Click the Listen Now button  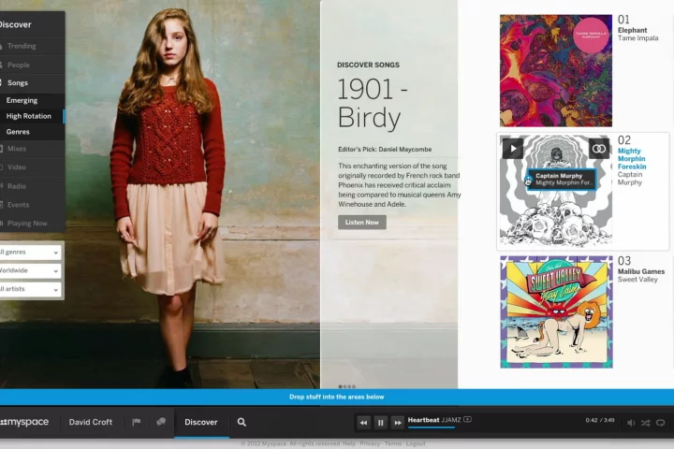click(362, 222)
